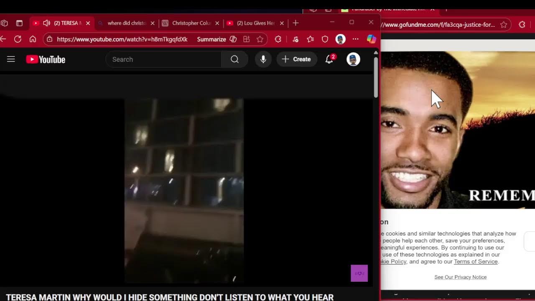This screenshot has height=301, width=535.
Task: Click Summarize in the address bar
Action: click(211, 39)
